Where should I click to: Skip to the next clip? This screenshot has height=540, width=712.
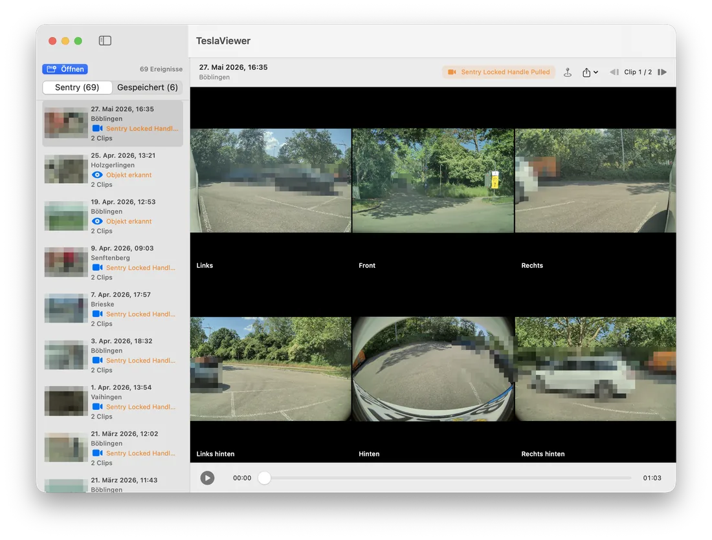point(662,72)
